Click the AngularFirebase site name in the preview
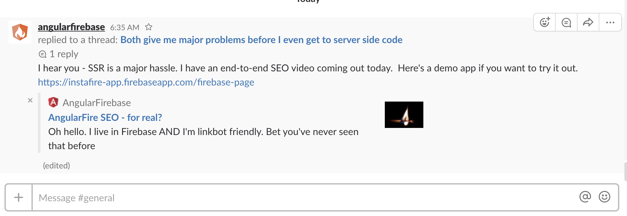Viewport: 627px width, 216px height. click(96, 103)
